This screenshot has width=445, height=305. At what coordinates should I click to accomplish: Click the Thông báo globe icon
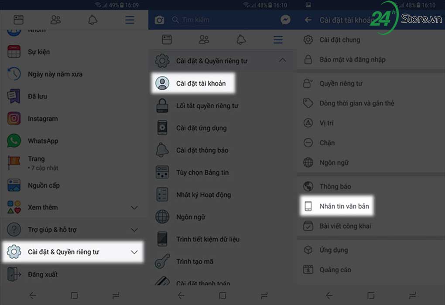308,186
